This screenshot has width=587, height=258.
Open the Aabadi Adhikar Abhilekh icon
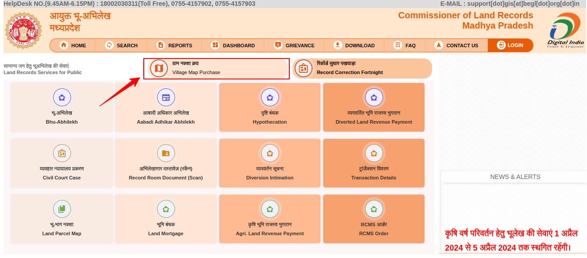click(x=166, y=97)
